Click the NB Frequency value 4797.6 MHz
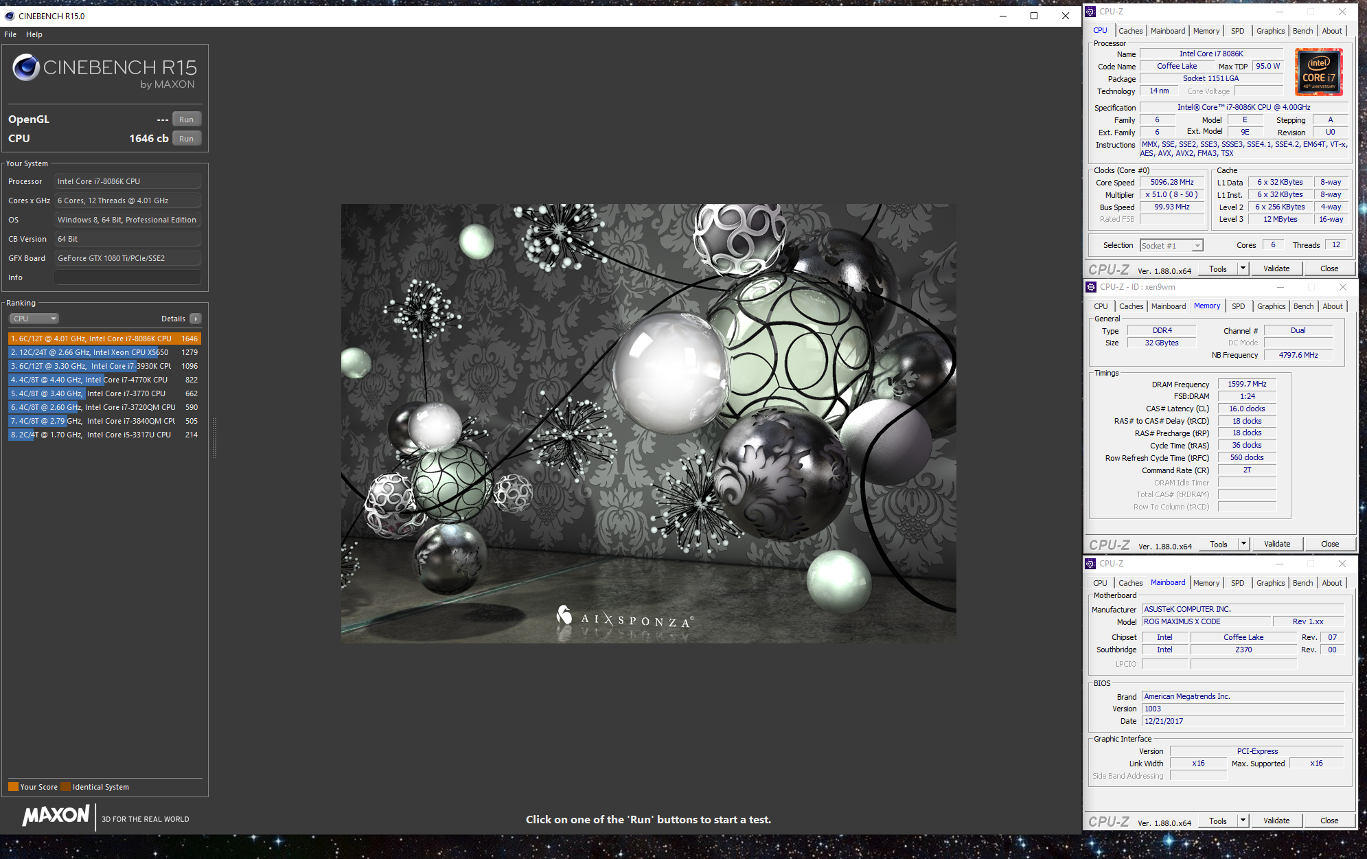The width and height of the screenshot is (1367, 859). point(1298,356)
